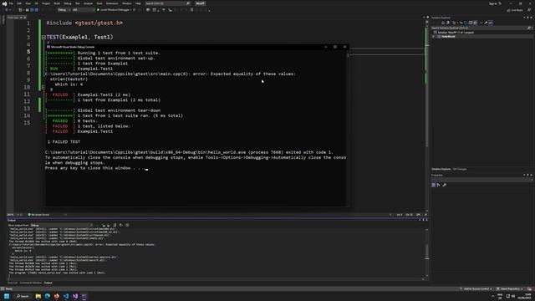Click the Debug Console taskbar icon
Screen dimensions: 535x301
click(x=84, y=296)
